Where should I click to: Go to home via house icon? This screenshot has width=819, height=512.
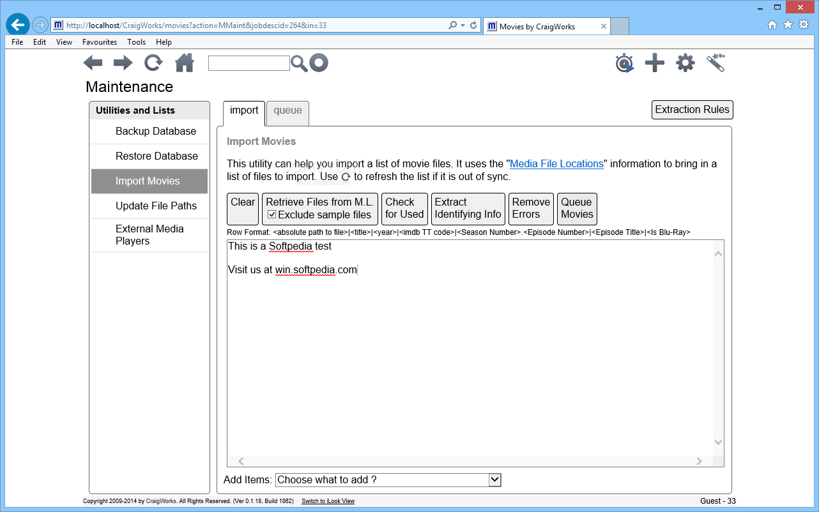pos(185,63)
